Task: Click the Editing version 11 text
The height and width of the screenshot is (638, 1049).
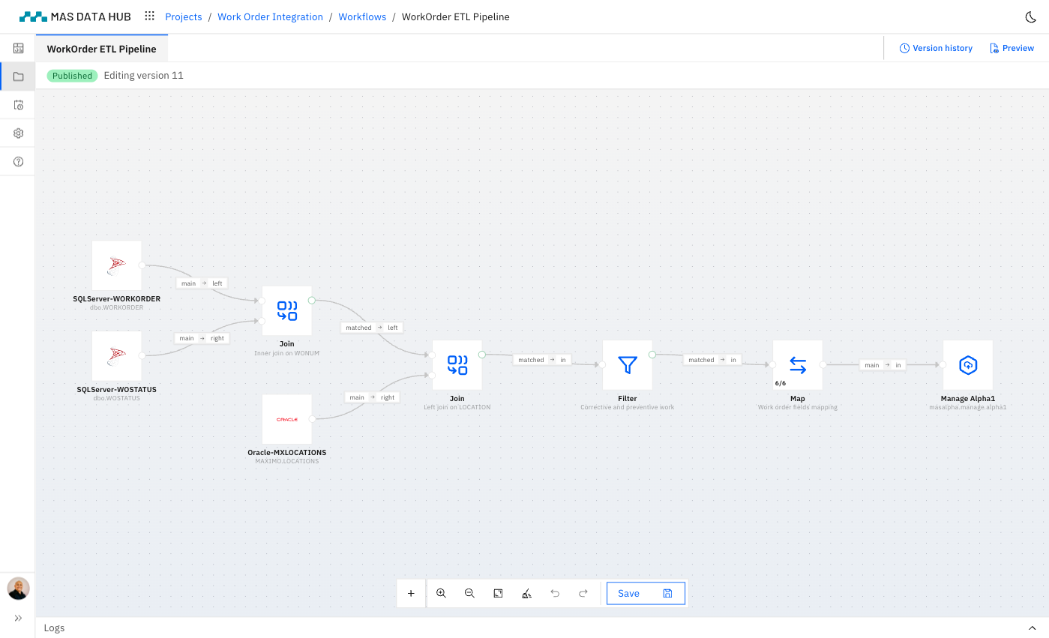Action: coord(143,76)
